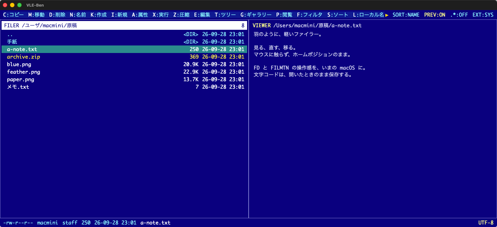Image resolution: width=497 pixels, height=227 pixels.
Task: Click the N:名前 rename command
Action: pos(78,15)
